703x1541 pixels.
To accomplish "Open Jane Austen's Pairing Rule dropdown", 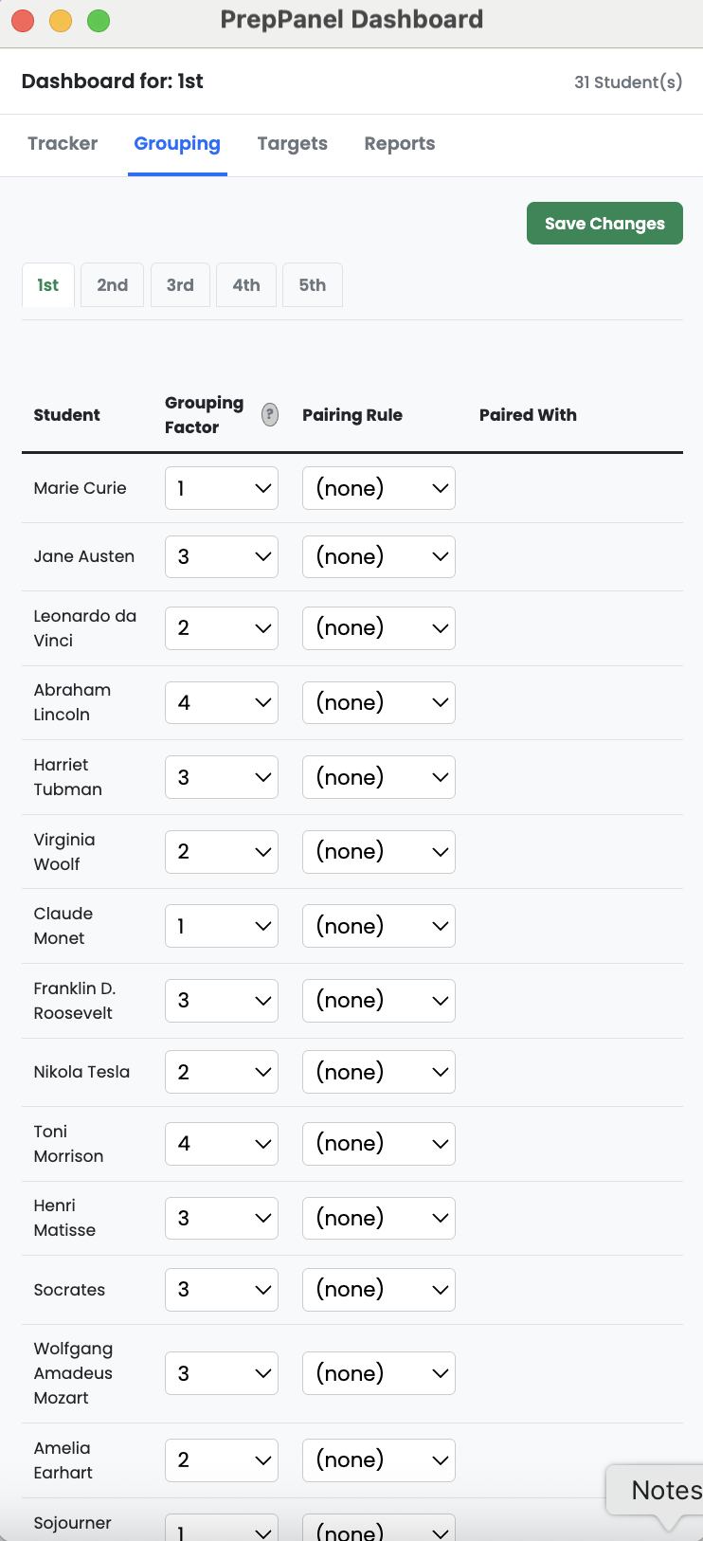I will [x=378, y=556].
